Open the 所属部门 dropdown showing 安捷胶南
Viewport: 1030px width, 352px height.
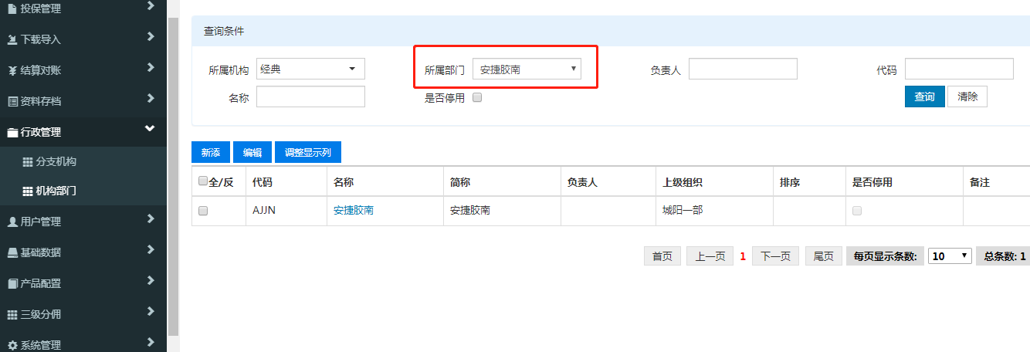[x=527, y=69]
